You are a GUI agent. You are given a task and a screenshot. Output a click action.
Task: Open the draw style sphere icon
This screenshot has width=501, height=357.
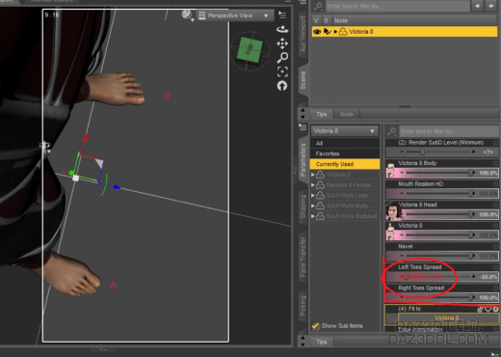point(187,14)
